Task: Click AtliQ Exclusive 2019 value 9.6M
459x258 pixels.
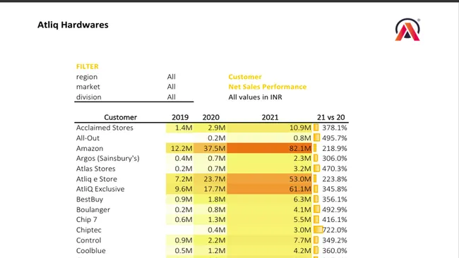Action: 184,189
